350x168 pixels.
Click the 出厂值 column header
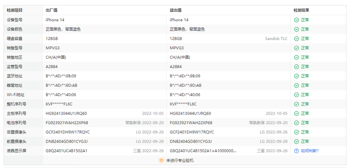[52, 10]
